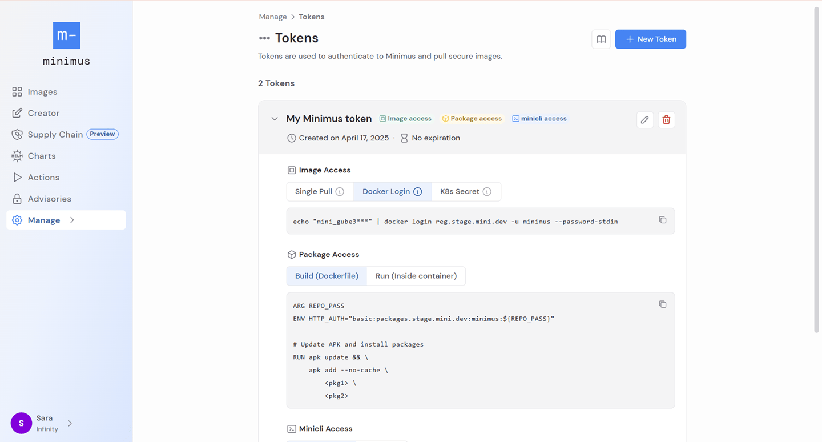Click the Advisories lock icon in sidebar
This screenshot has width=822, height=442.
pyautogui.click(x=17, y=199)
